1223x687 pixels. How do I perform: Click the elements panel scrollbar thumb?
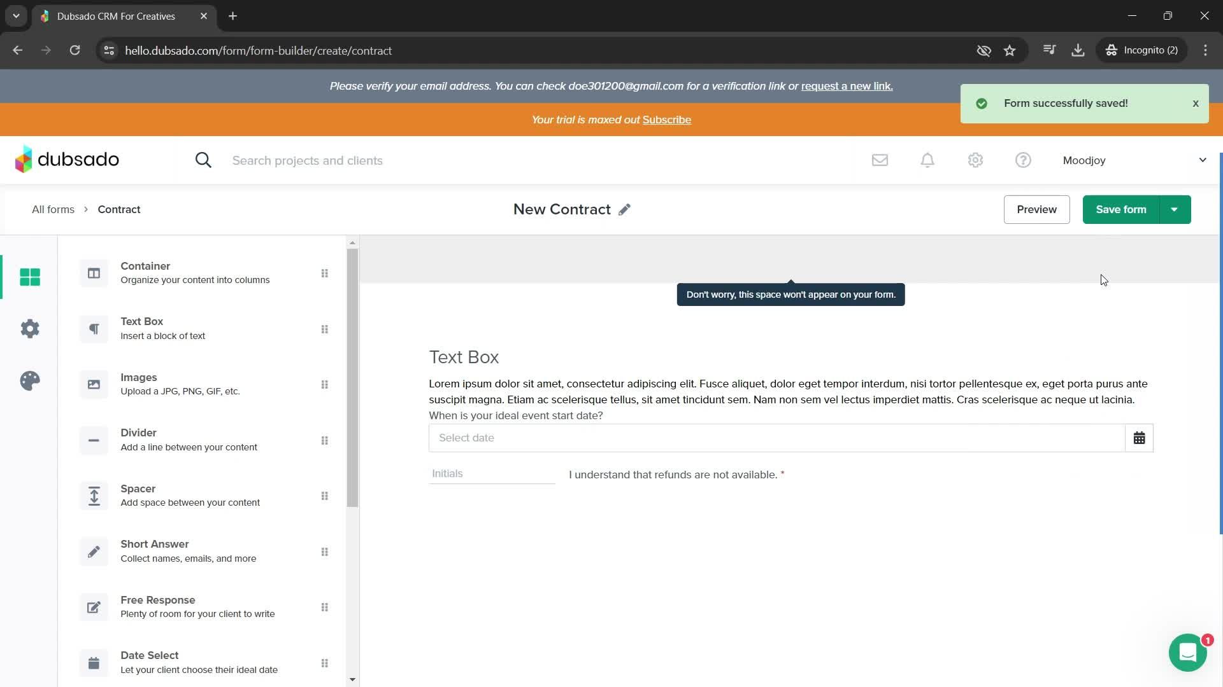click(352, 378)
